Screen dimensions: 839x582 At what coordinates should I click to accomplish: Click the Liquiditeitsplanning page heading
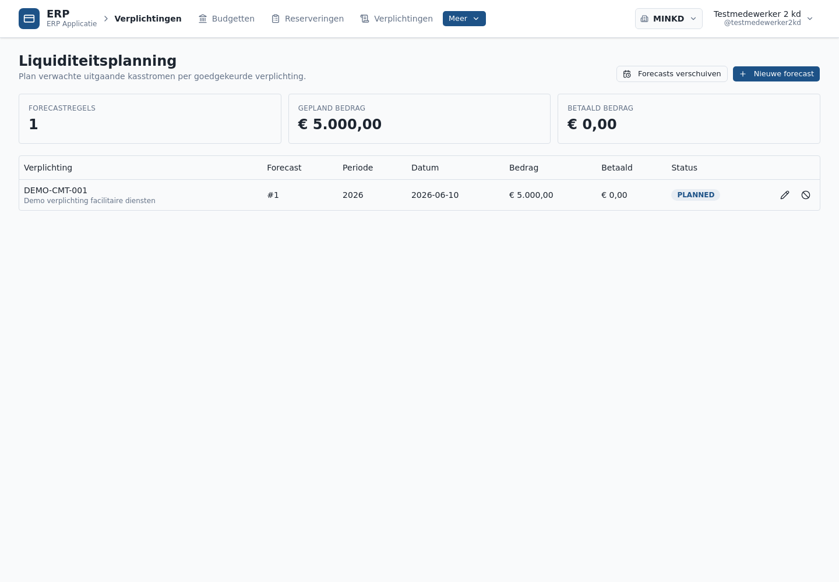click(x=97, y=61)
